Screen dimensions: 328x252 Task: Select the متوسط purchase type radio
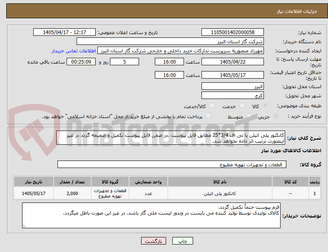pyautogui.click(x=249, y=116)
